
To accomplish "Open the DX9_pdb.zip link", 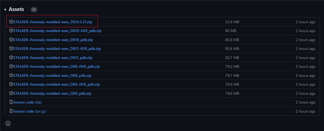I will pos(52,93).
